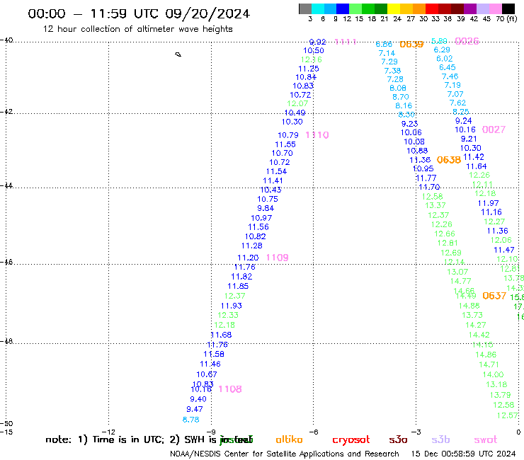This screenshot has width=524, height=460.
Task: Pick the purple swatch in the legend
Action: (470, 8)
